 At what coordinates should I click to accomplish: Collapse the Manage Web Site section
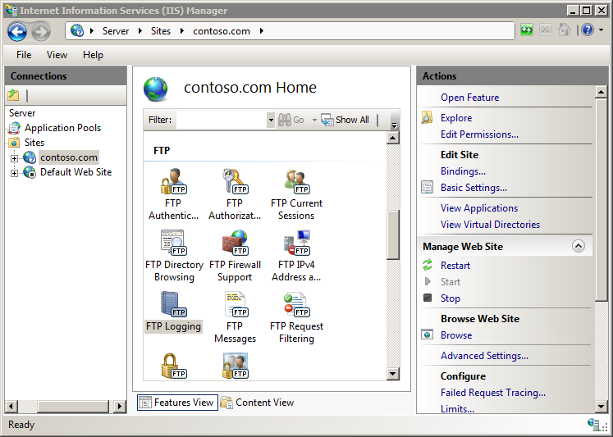pos(579,246)
